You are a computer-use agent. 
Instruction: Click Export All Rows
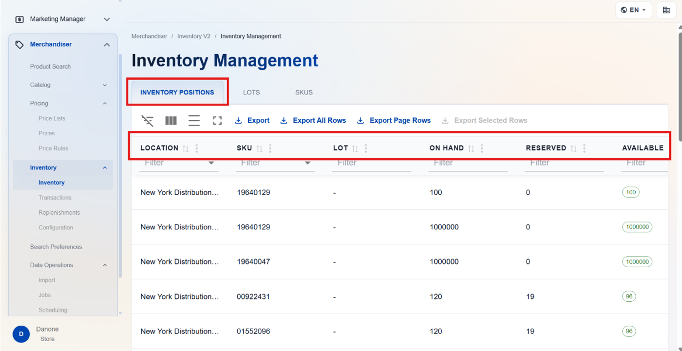[x=313, y=121]
